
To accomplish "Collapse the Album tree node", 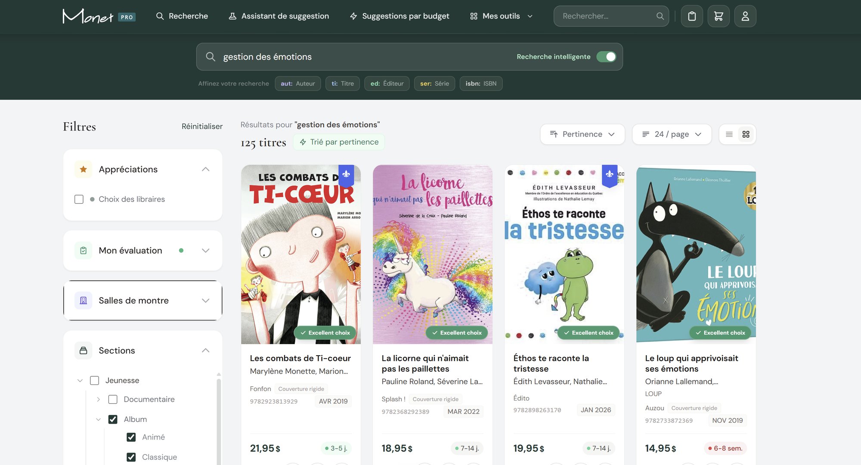I will [98, 419].
